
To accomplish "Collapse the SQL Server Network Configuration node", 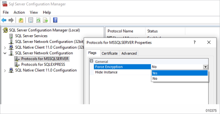I will point(5,53).
